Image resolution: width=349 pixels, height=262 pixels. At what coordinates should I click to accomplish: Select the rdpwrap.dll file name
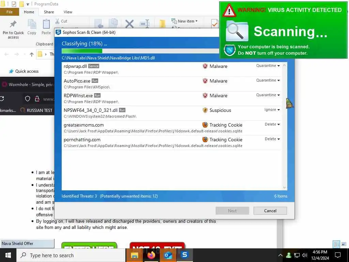[75, 67]
